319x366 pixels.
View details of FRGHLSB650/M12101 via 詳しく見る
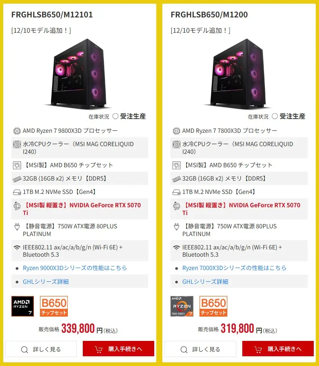(x=41, y=349)
